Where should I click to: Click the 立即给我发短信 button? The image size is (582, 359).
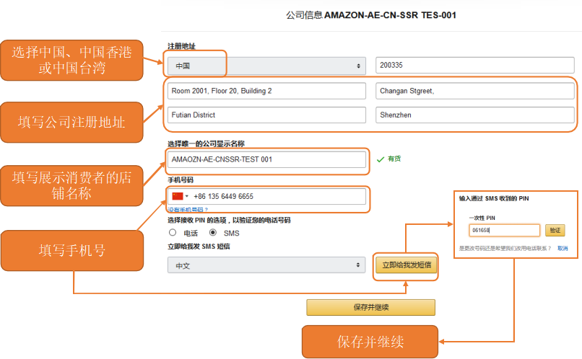click(407, 265)
